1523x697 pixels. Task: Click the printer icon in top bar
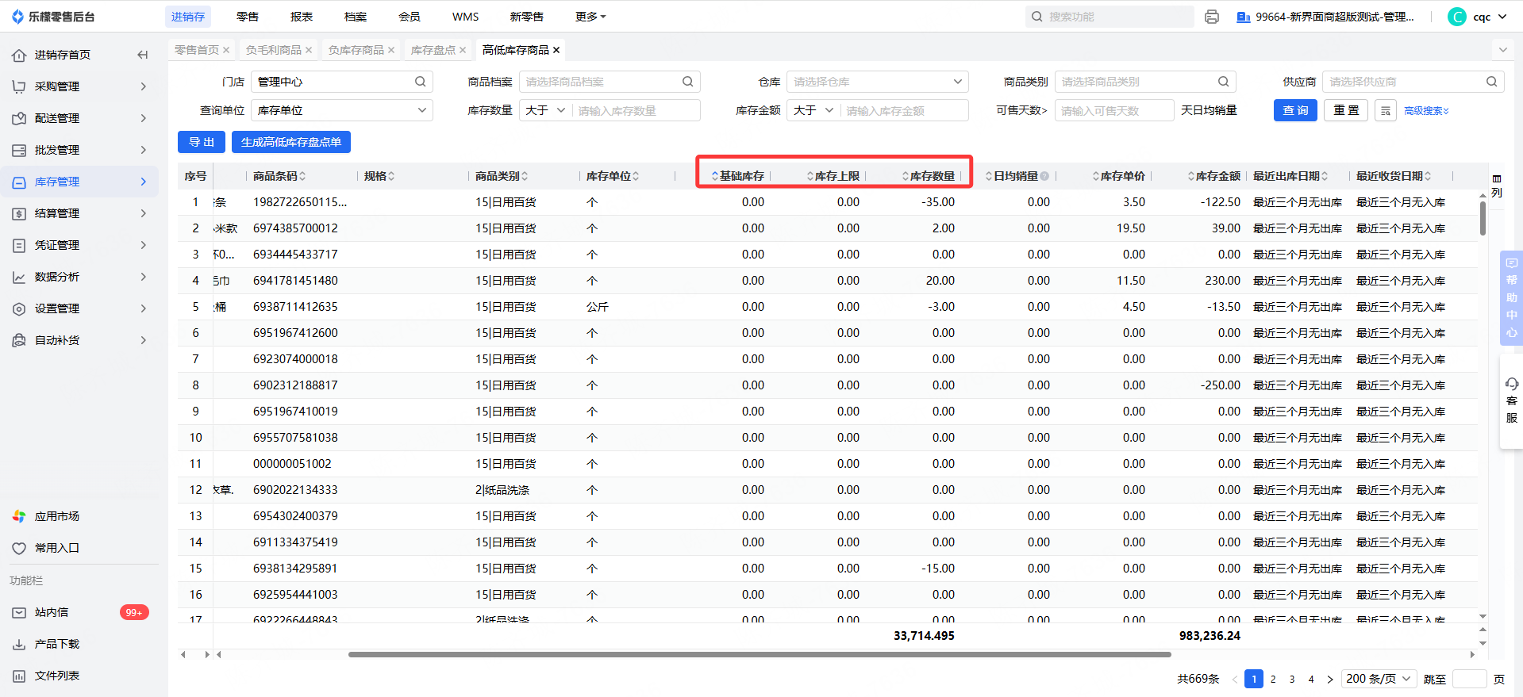pos(1211,17)
